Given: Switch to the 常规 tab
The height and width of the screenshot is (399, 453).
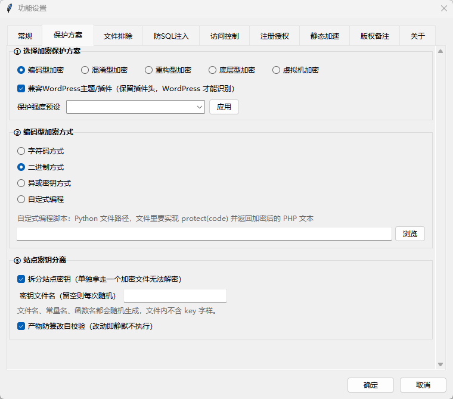Looking at the screenshot, I should [25, 36].
